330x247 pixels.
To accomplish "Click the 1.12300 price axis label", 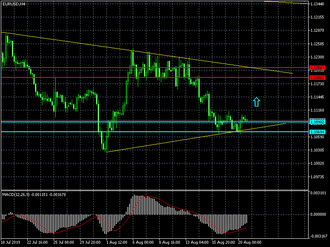I will [317, 57].
